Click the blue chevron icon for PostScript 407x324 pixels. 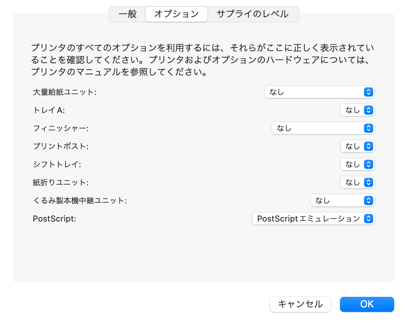click(369, 219)
